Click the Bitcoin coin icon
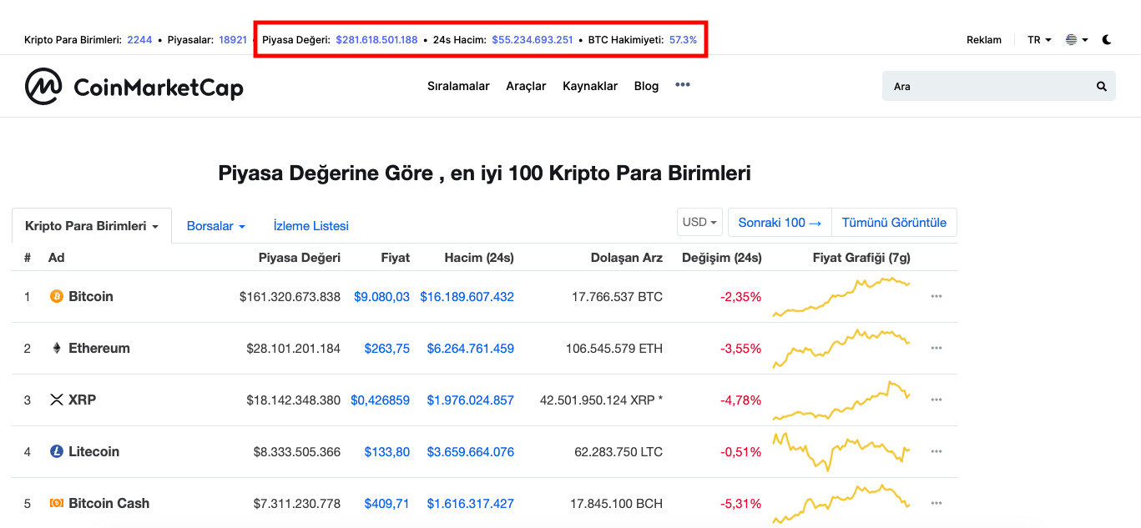The image size is (1141, 528). (x=57, y=296)
